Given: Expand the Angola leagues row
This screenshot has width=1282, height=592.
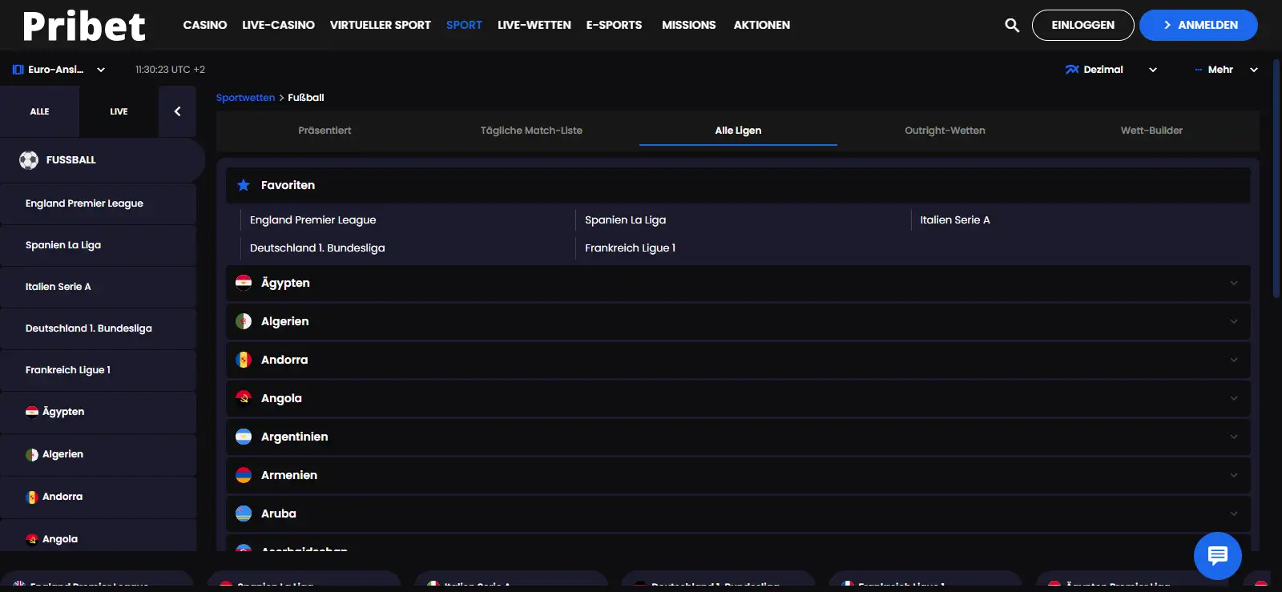Looking at the screenshot, I should click(738, 398).
